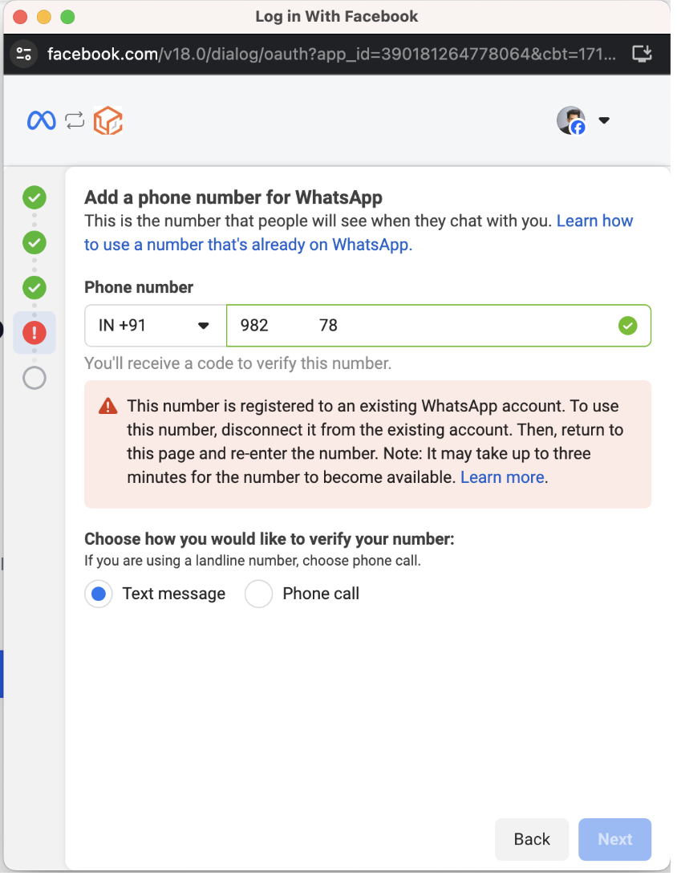Screen dimensions: 677x876
Task: Click the 'Phone number' field label
Action: tap(139, 288)
